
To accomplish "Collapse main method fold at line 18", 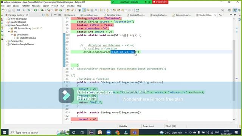I will [70, 35].
